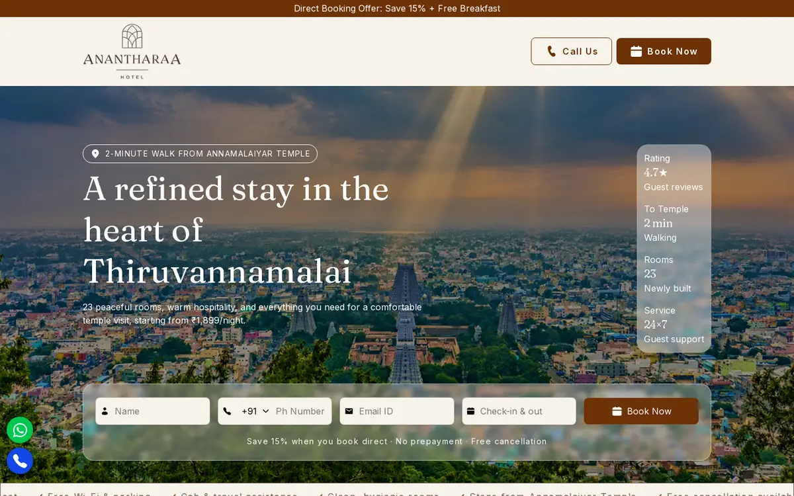Click the 24×7 service stat
This screenshot has width=794, height=496.
click(656, 325)
